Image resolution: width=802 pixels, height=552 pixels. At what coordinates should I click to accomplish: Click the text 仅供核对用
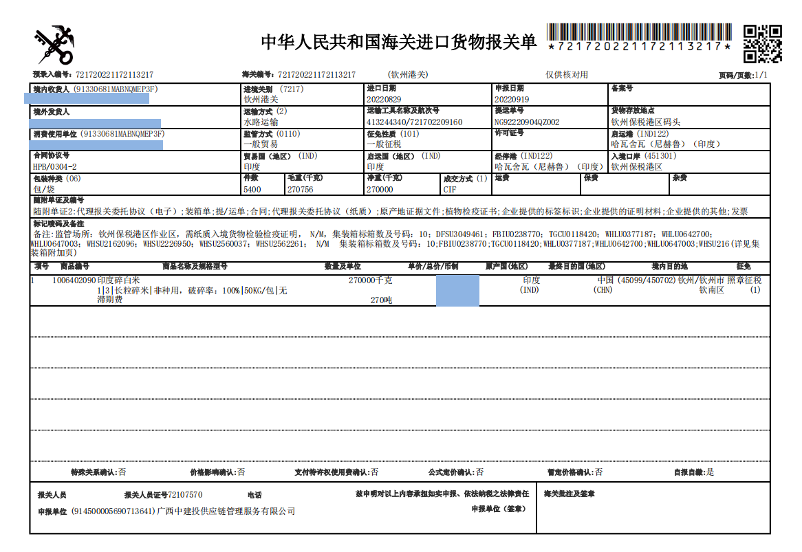pos(567,75)
